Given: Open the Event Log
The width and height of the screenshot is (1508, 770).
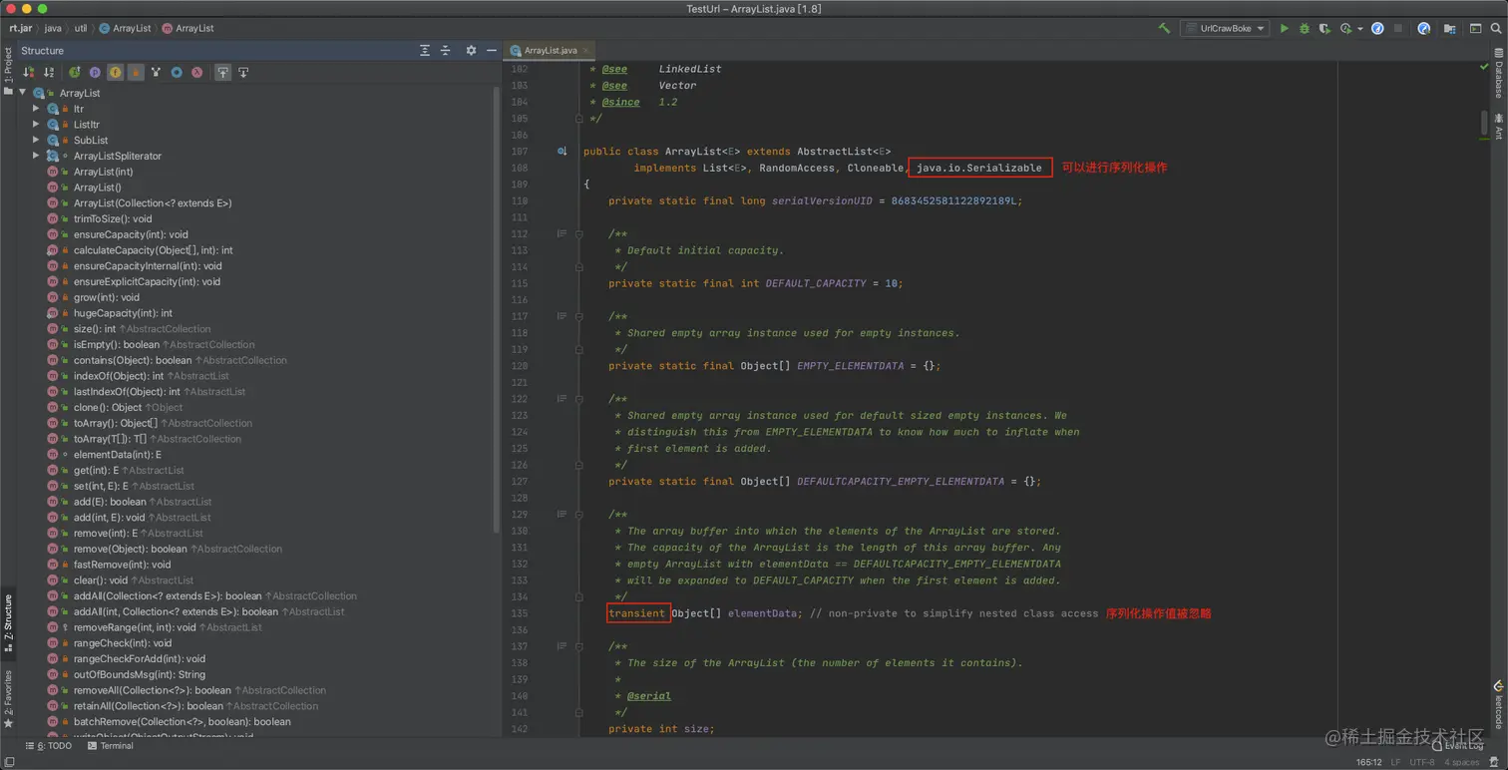Looking at the screenshot, I should tap(1456, 746).
